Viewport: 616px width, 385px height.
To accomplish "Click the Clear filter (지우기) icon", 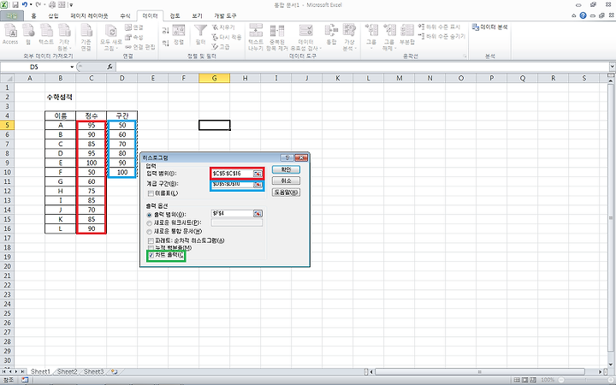I will tap(215, 27).
